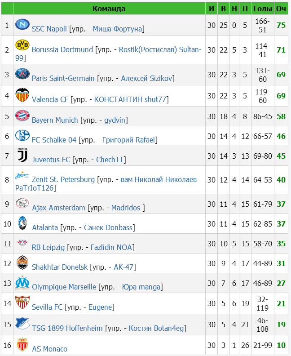Click the Schalke 04 logo
The image size is (291, 356).
click(22, 135)
